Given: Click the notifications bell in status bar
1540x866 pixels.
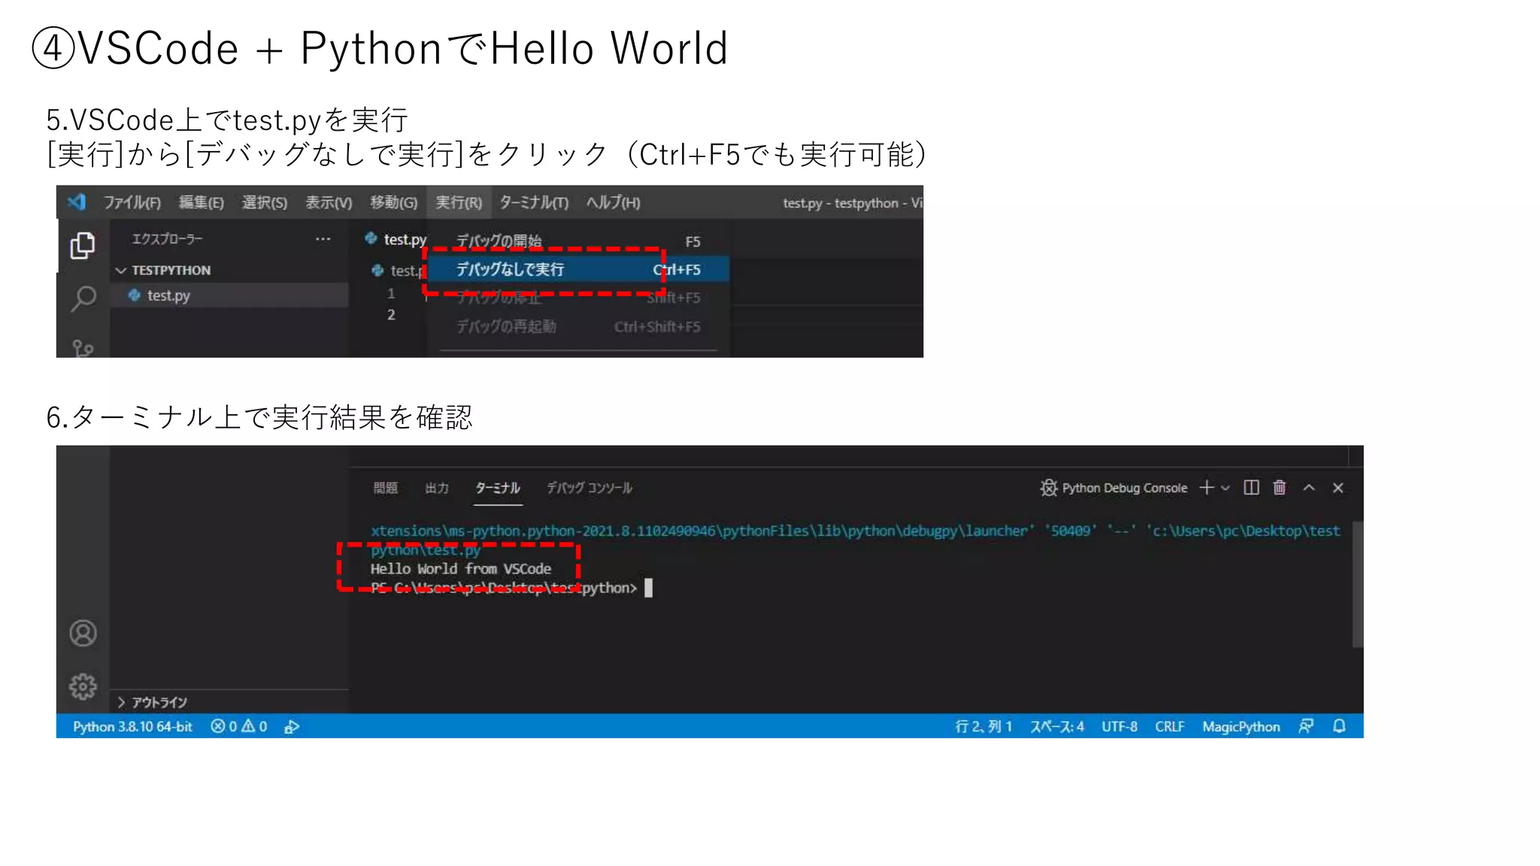Looking at the screenshot, I should [1339, 726].
